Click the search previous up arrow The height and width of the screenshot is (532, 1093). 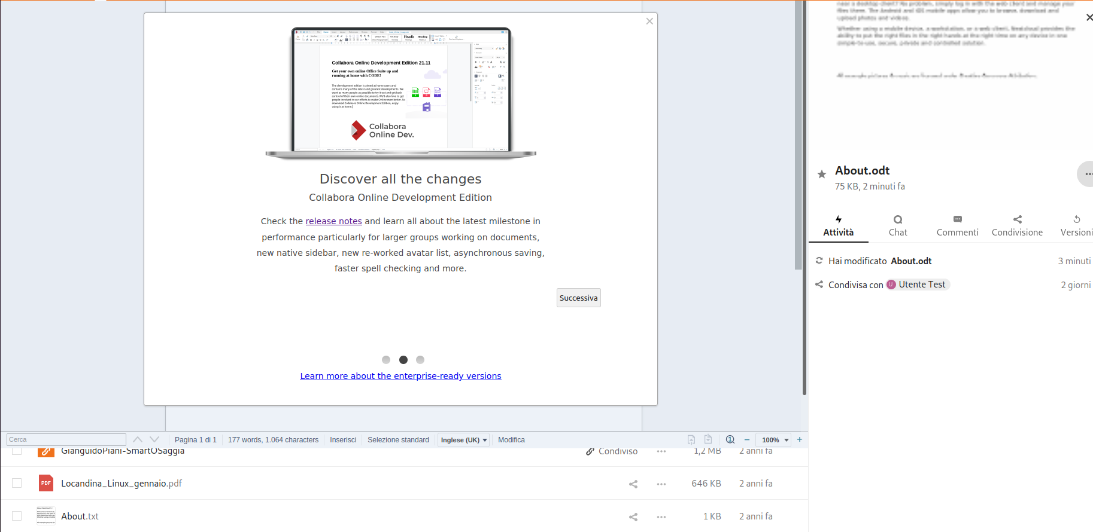coord(138,439)
